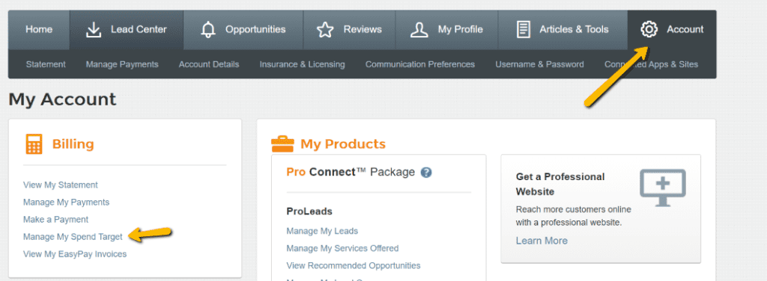767x281 pixels.
Task: Click the Articles & Tools document icon
Action: point(524,30)
